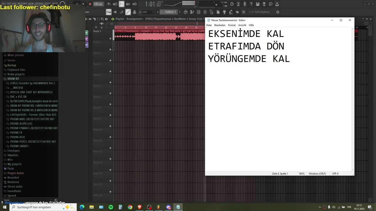Open the Pattern 1 selector

click(169, 12)
